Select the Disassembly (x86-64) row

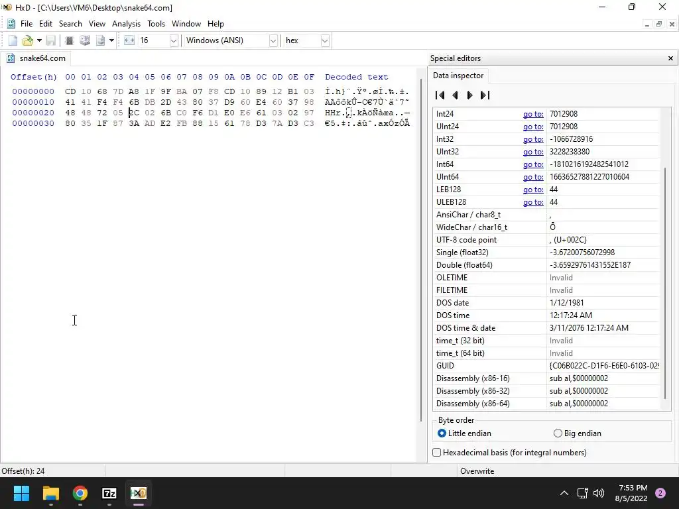click(546, 404)
